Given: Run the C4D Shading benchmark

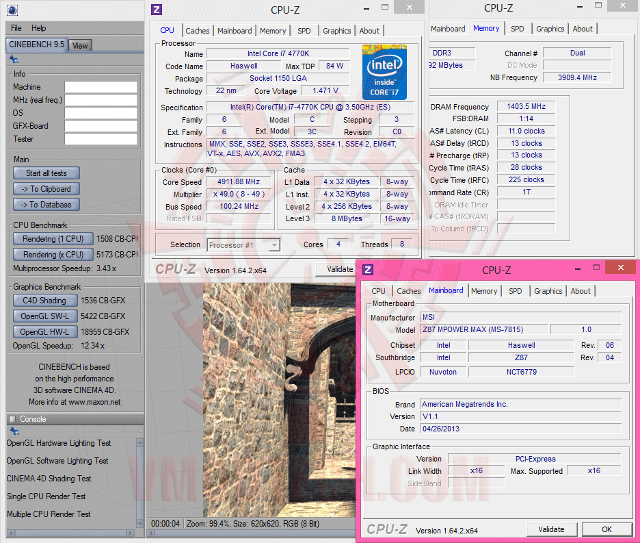Looking at the screenshot, I should point(45,300).
